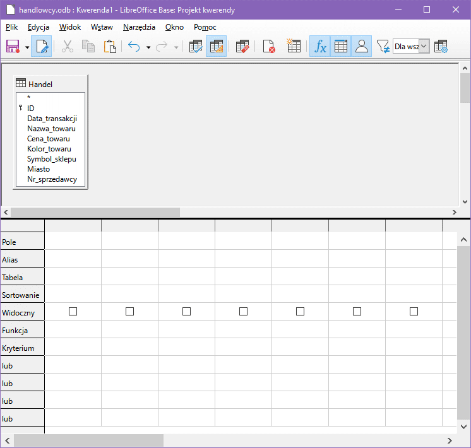The image size is (471, 448).
Task: Toggle the Functions (fx) row button
Action: (x=321, y=47)
